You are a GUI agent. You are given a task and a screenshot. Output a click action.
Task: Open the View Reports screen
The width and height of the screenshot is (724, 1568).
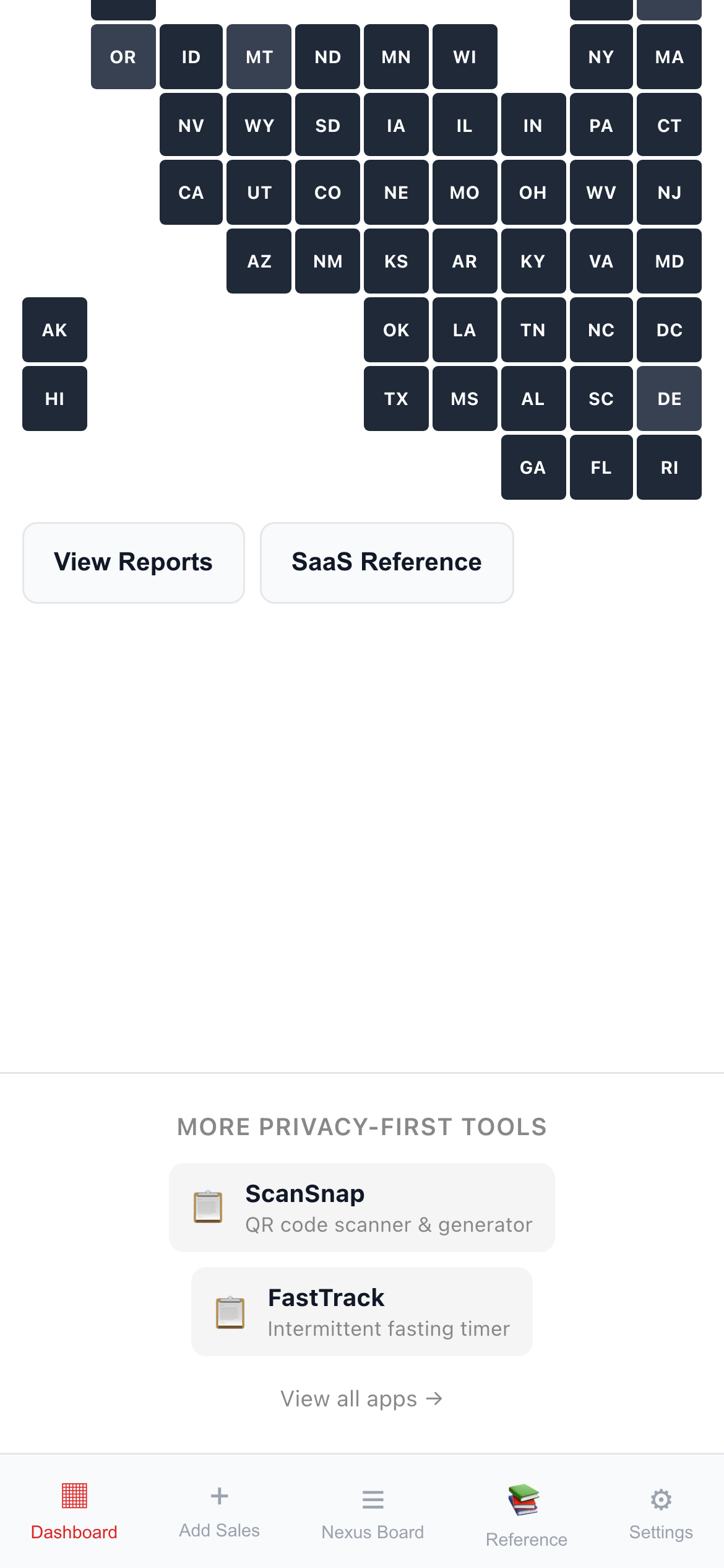pyautogui.click(x=133, y=562)
